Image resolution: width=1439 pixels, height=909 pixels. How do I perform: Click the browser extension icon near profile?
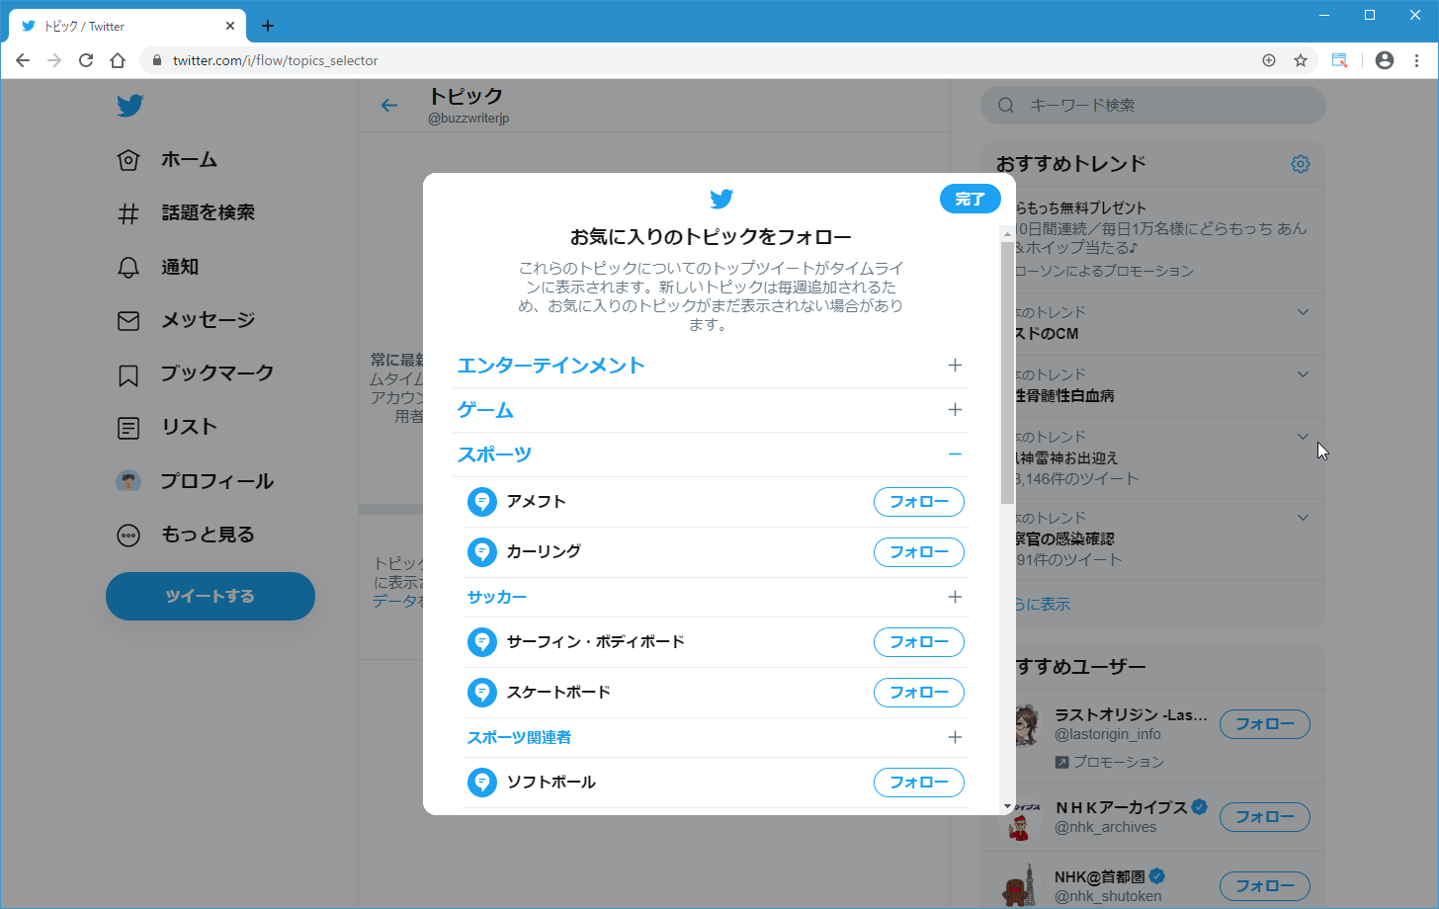pyautogui.click(x=1340, y=60)
